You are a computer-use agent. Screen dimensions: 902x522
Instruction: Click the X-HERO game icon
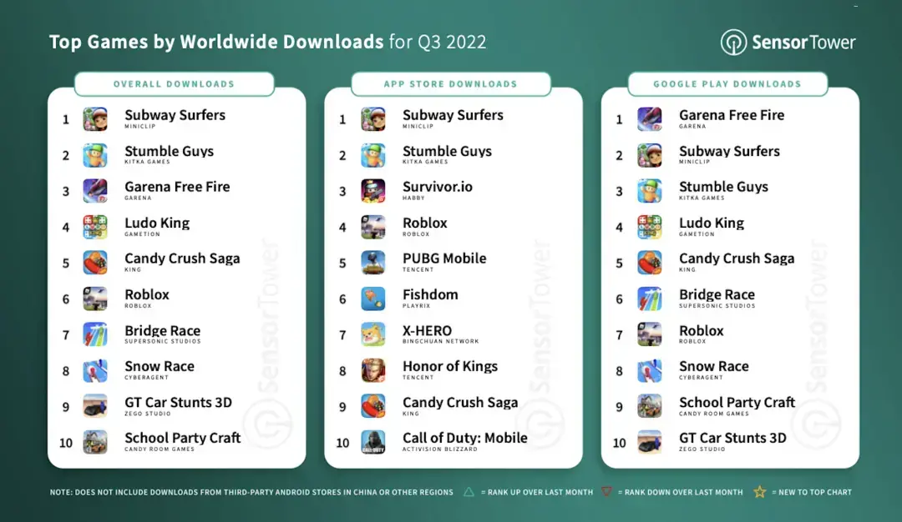pos(372,334)
